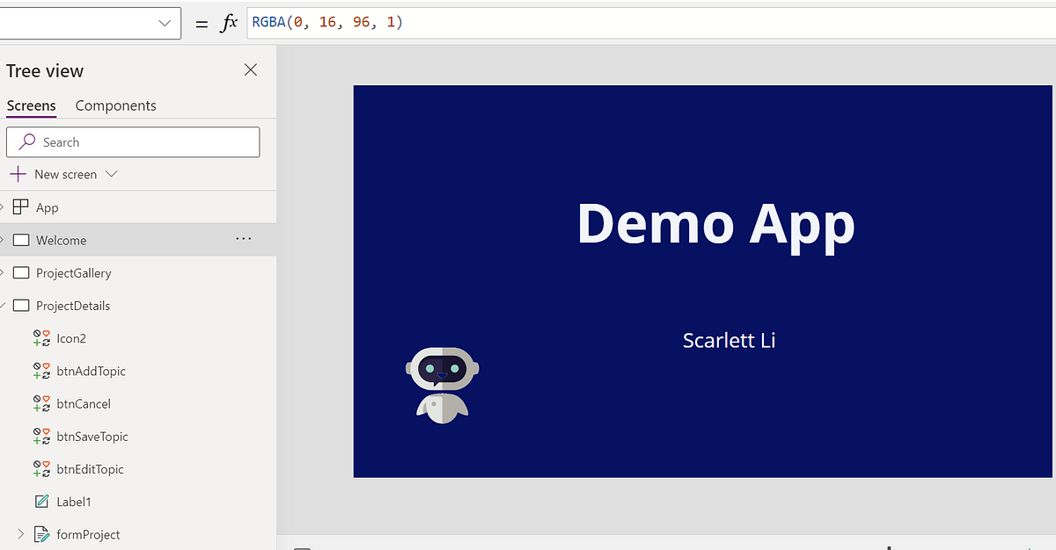Image resolution: width=1056 pixels, height=550 pixels.
Task: Click the Icon2 control icon under ProjectDetails
Action: pos(41,337)
